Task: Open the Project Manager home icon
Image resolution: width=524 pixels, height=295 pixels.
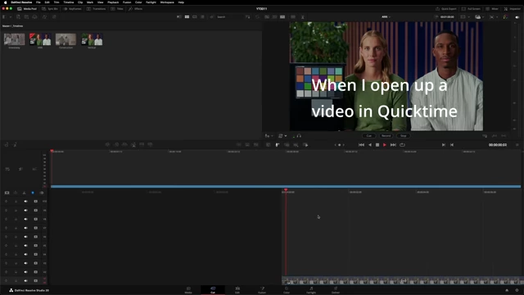Action: click(x=507, y=290)
